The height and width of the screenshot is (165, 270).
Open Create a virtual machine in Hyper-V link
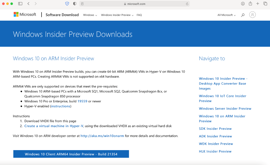(x=54, y=126)
